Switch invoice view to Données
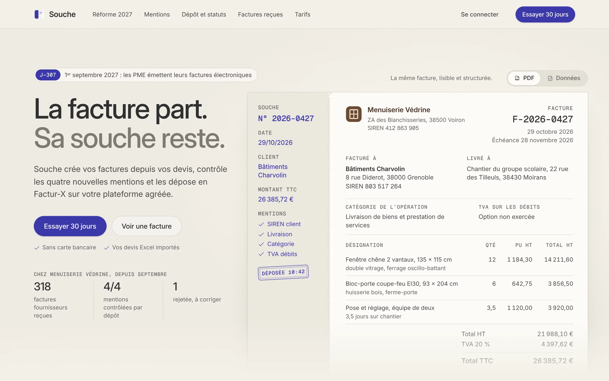 point(564,78)
